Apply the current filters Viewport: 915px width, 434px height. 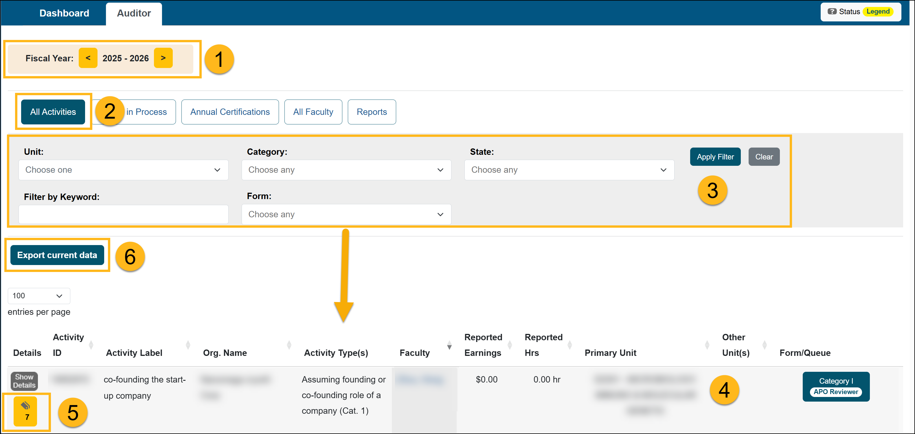(715, 157)
